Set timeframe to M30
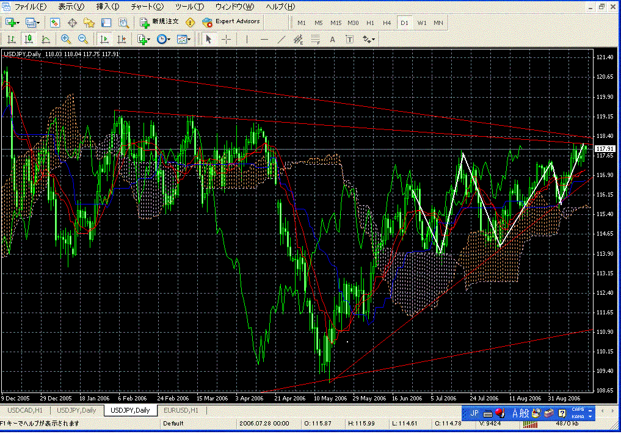Viewport: 621px width, 434px height. click(353, 23)
